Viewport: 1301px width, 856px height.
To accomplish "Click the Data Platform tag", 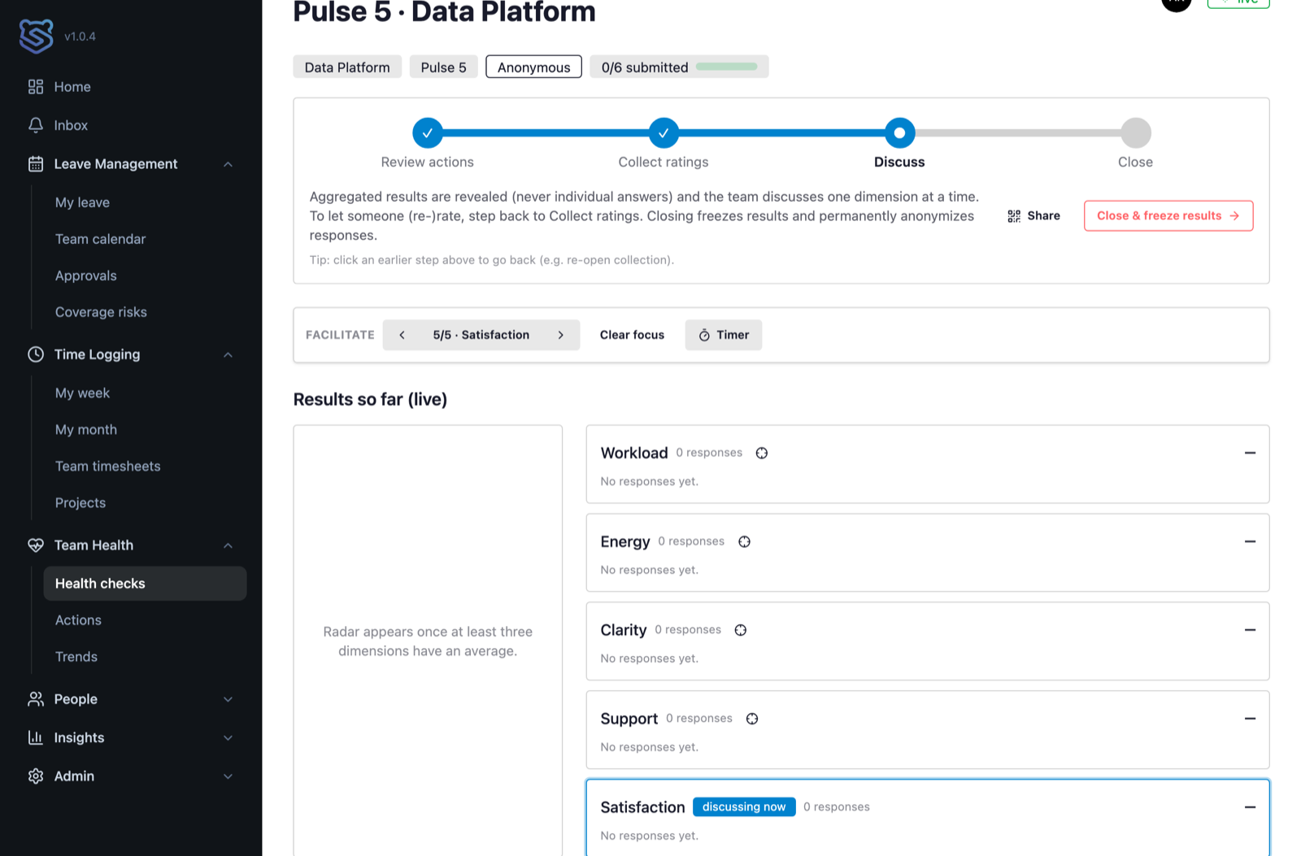I will point(347,67).
